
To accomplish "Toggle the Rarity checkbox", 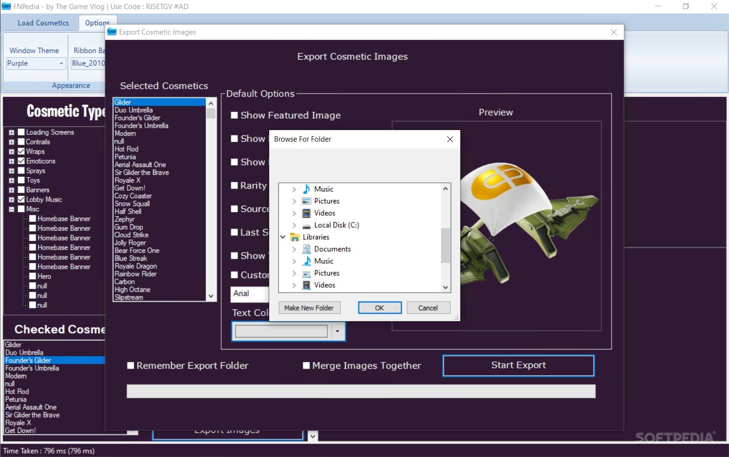I will coord(234,185).
